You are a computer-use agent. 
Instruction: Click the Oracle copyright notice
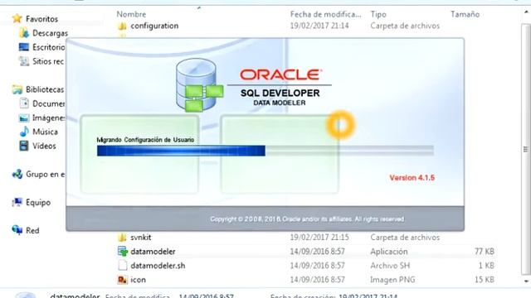[x=307, y=219]
